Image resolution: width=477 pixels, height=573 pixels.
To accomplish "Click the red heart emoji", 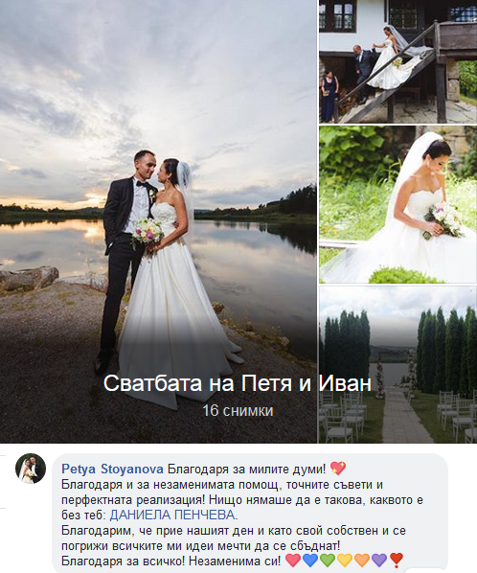I will click(x=292, y=560).
